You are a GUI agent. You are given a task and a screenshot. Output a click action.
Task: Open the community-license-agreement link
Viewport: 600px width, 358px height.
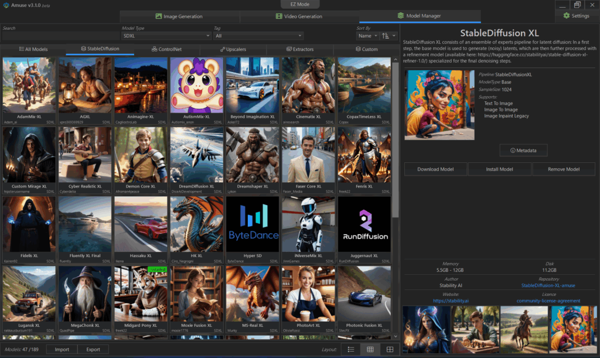548,301
